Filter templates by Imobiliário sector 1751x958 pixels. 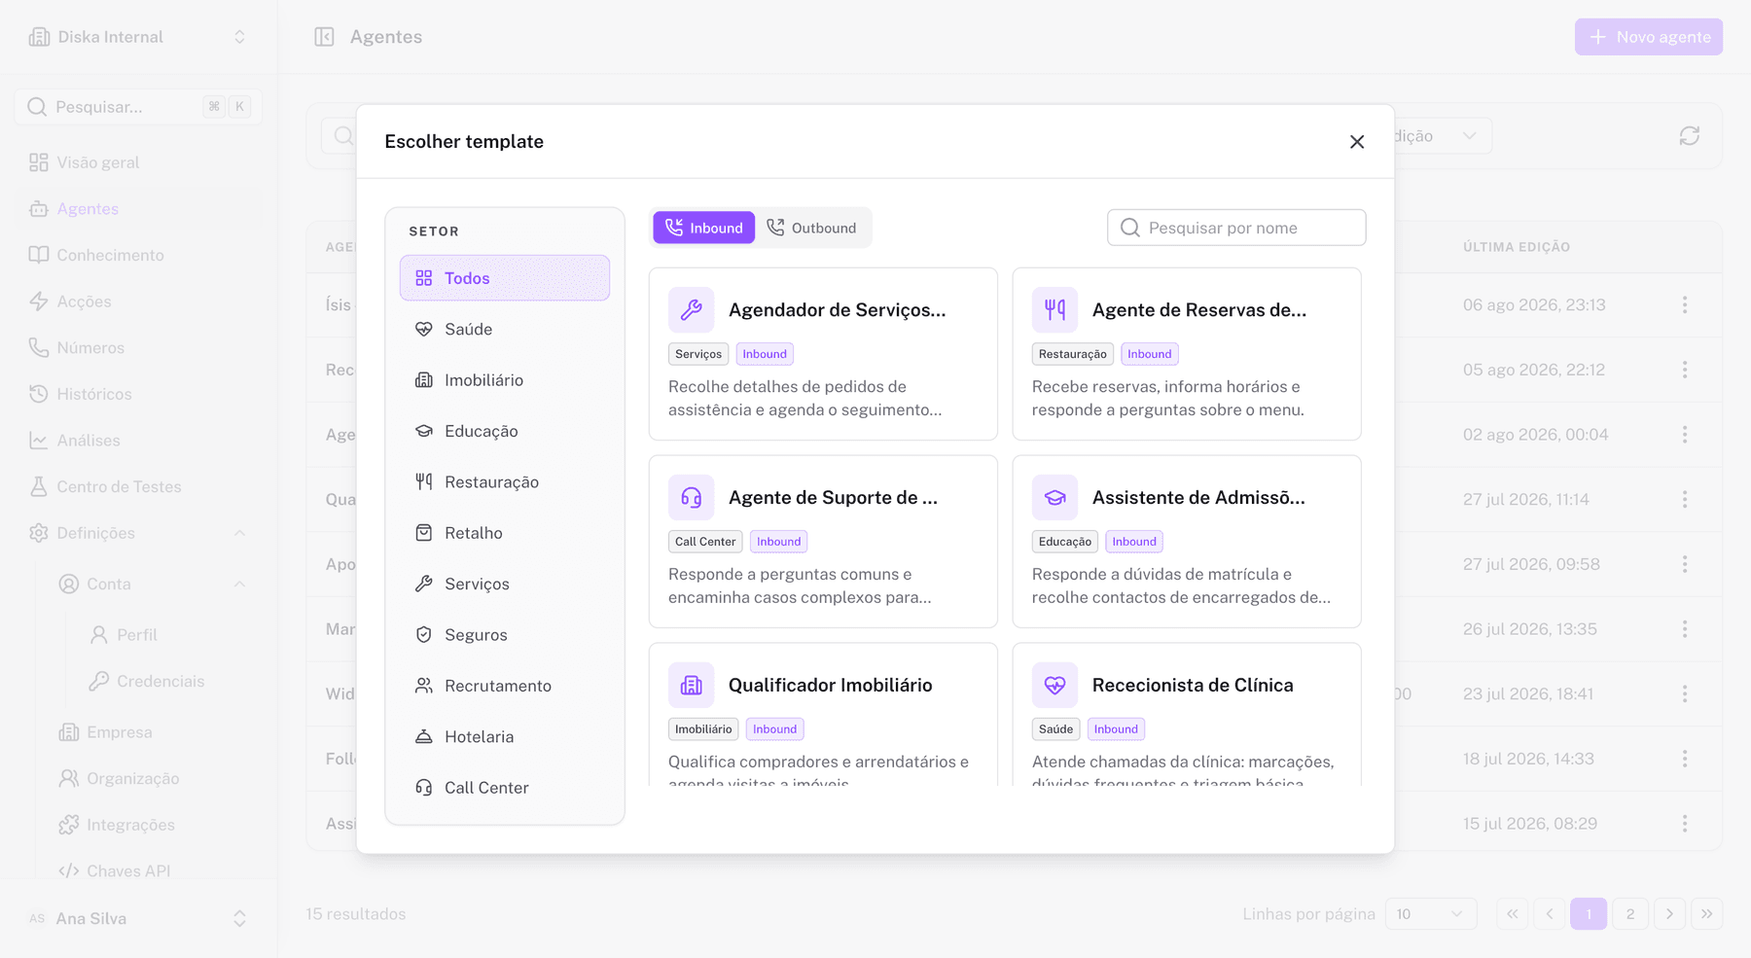(505, 380)
